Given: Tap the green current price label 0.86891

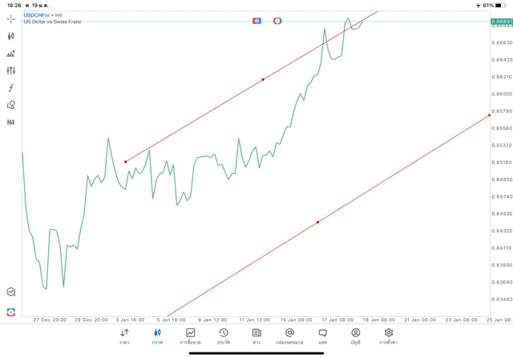Looking at the screenshot, I should [x=502, y=21].
